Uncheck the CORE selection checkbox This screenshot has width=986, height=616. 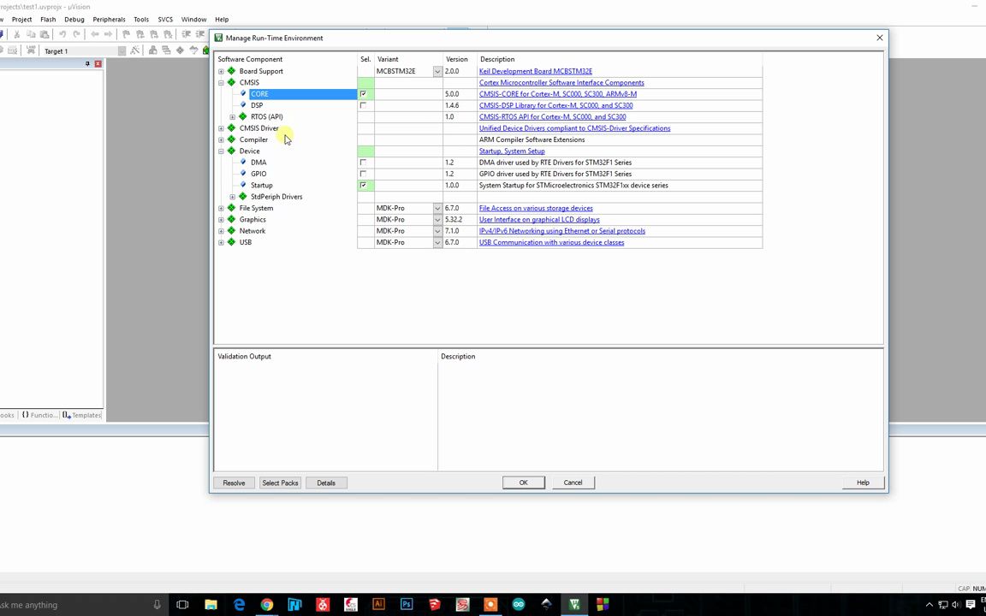click(x=363, y=93)
